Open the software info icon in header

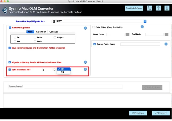tap(167, 8)
